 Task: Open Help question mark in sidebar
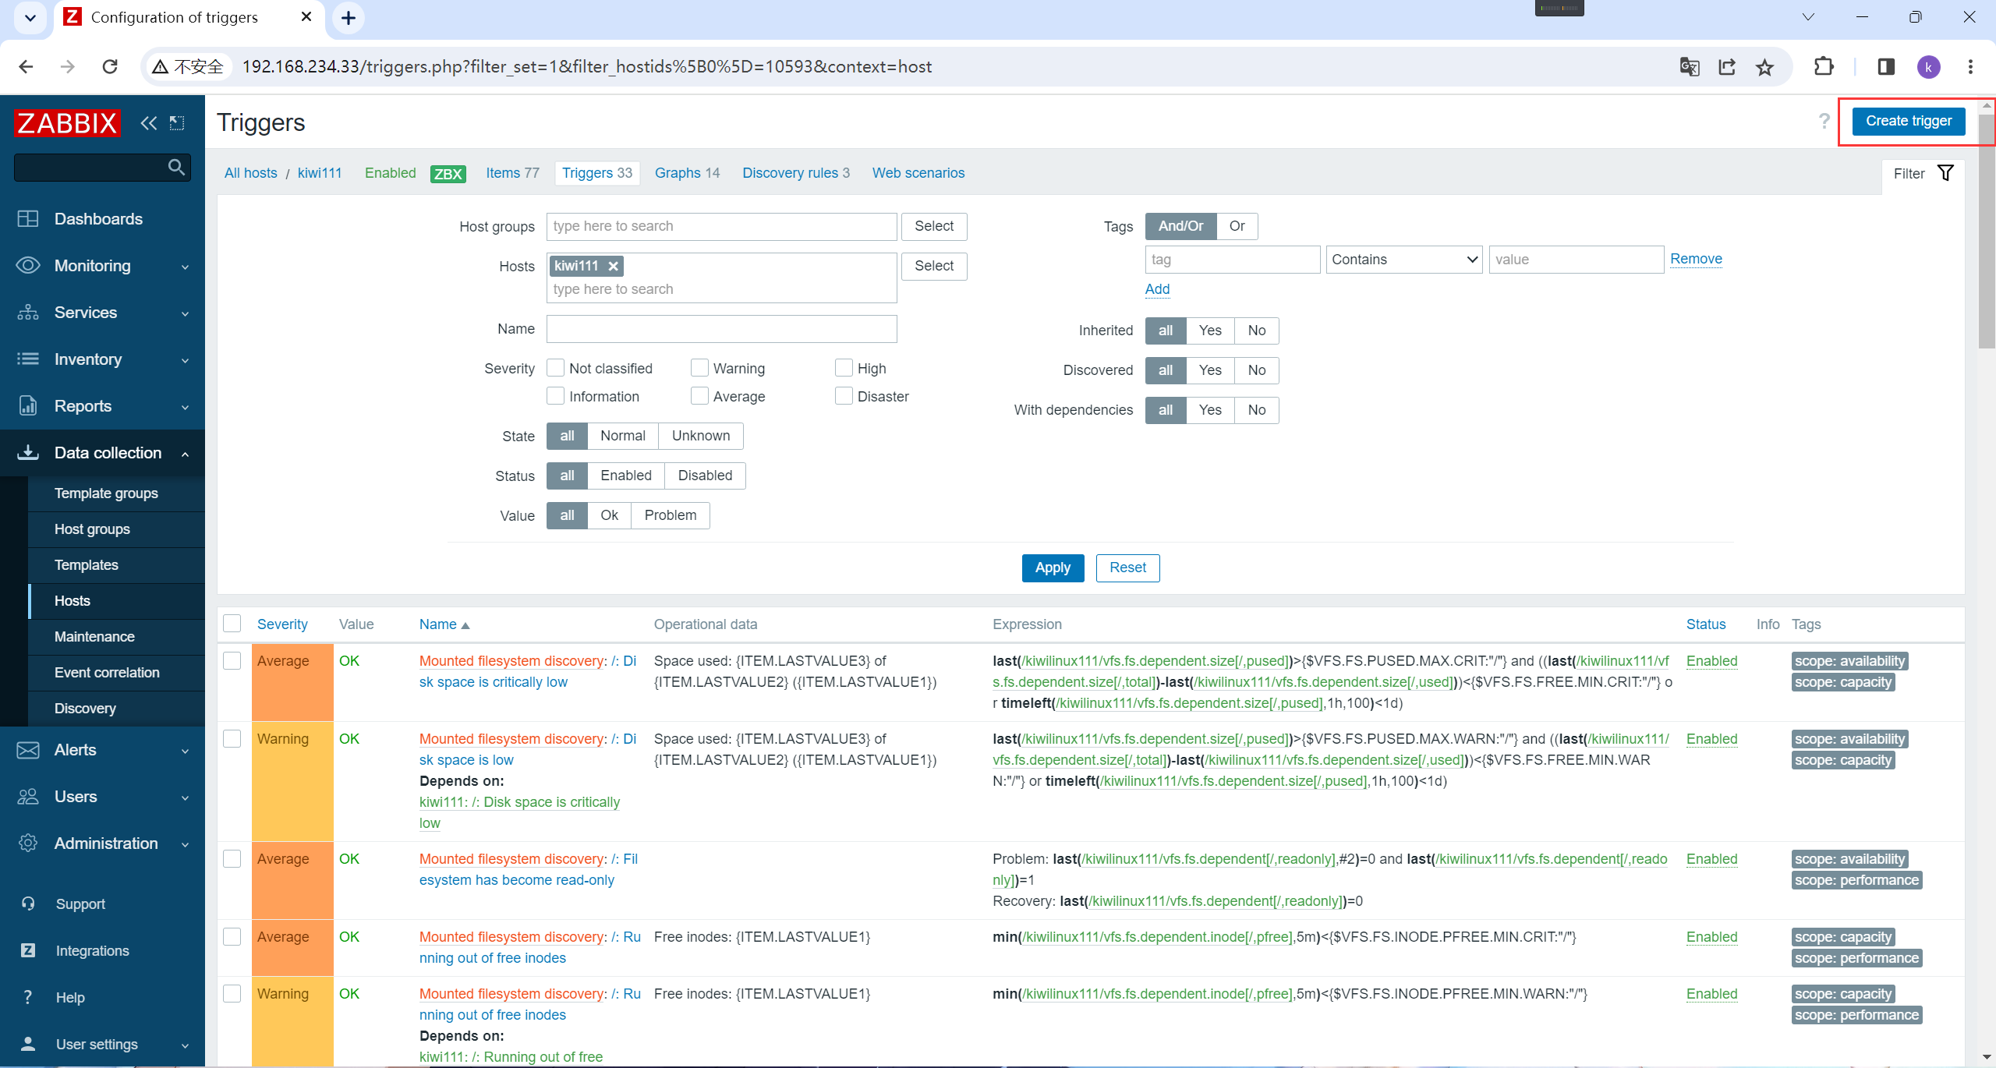tap(28, 998)
